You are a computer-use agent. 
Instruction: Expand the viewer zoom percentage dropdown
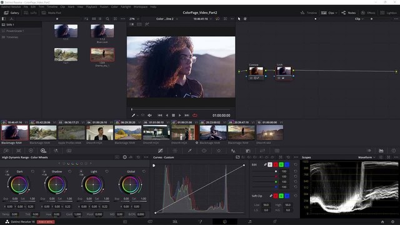(x=134, y=19)
